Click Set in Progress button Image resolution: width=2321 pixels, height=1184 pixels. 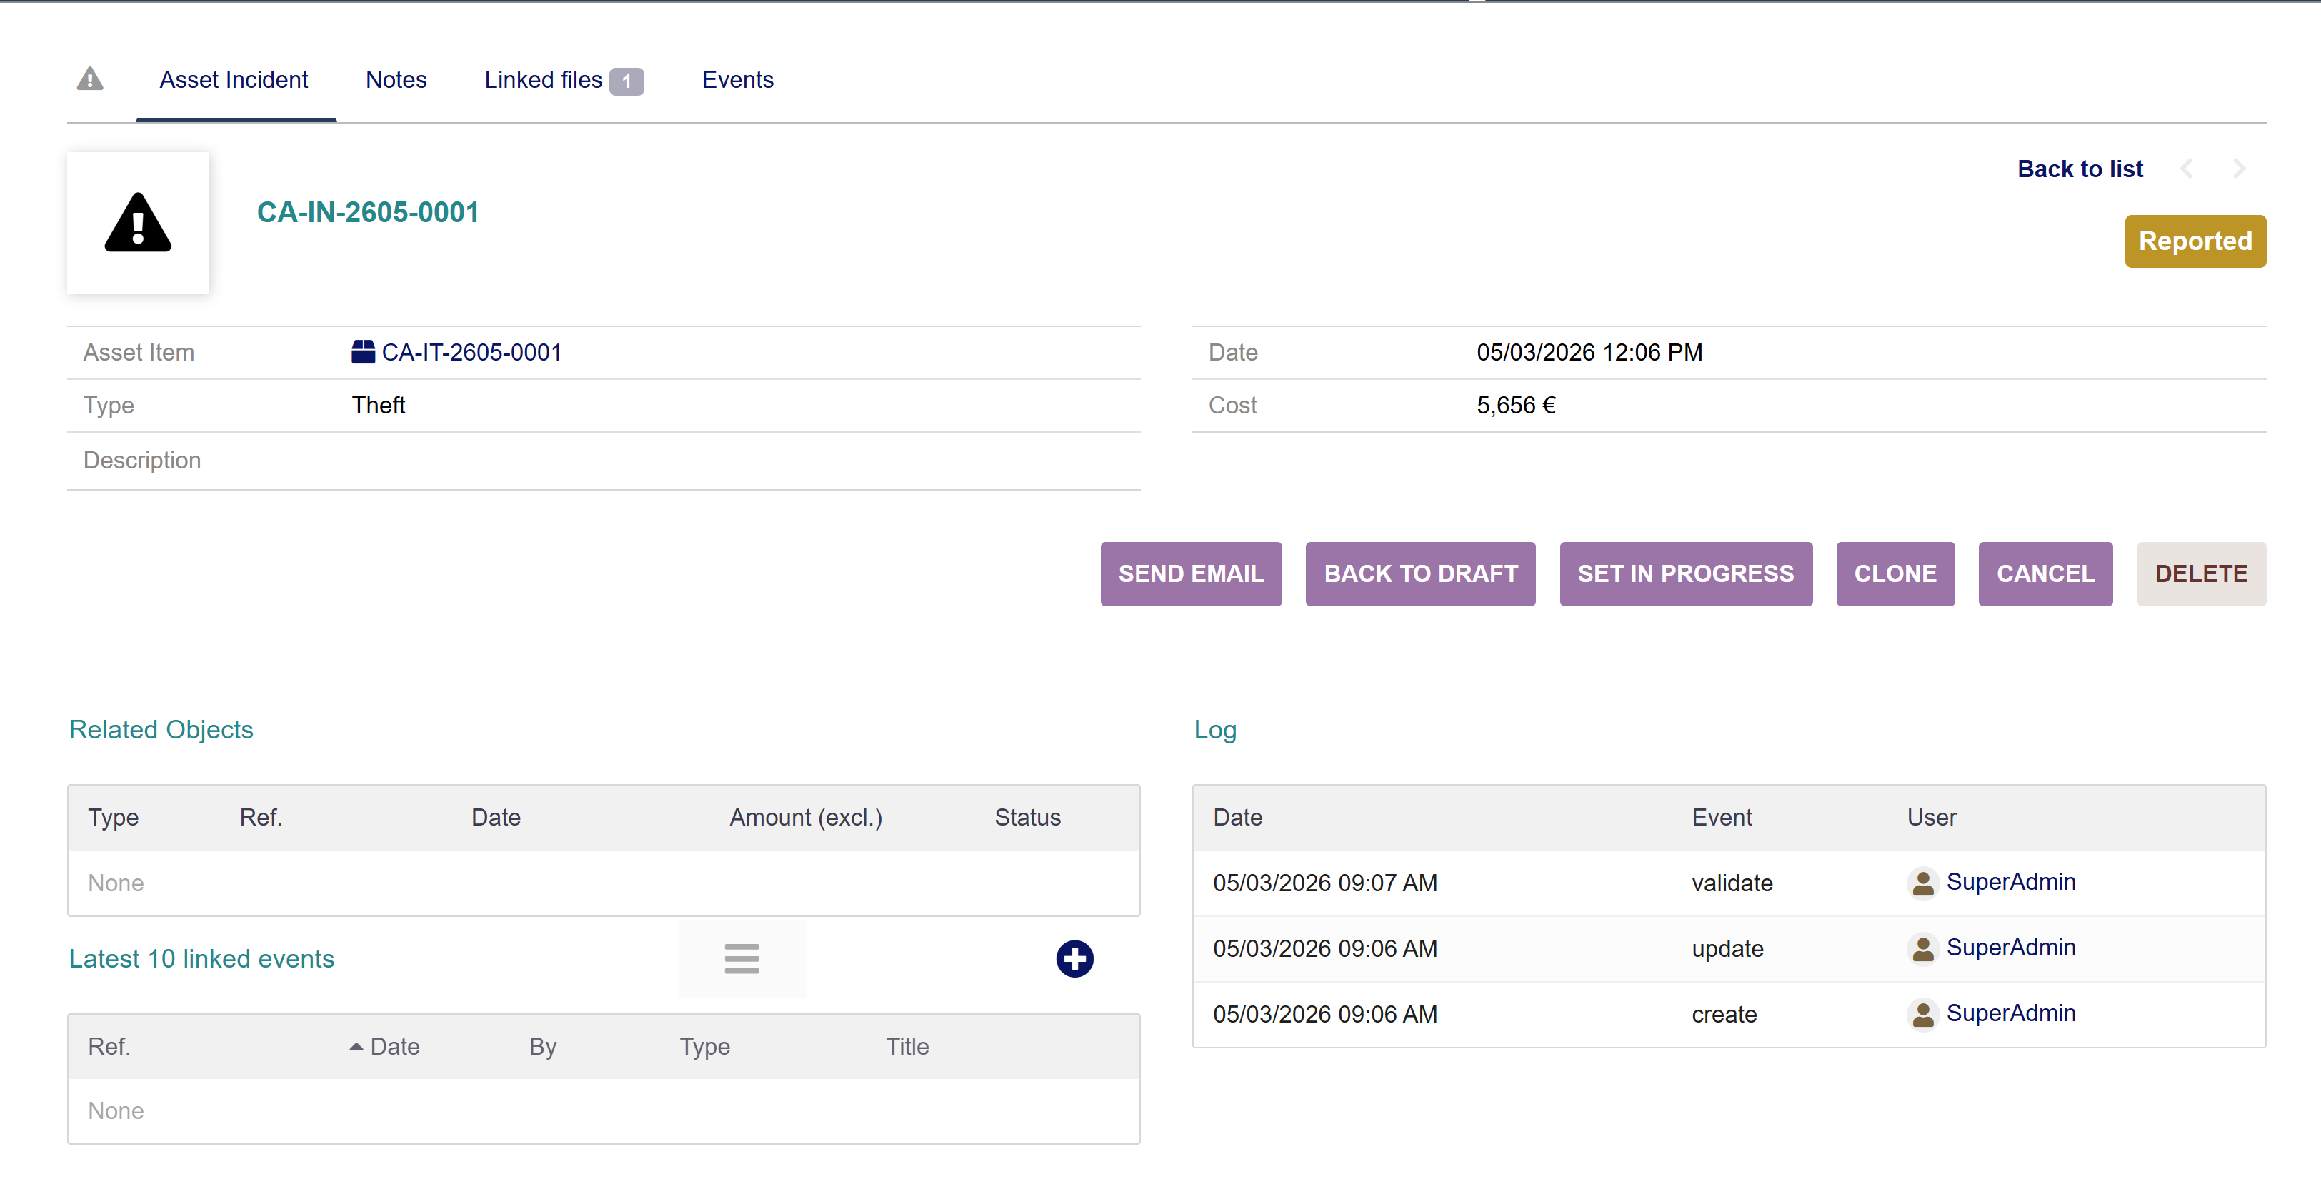point(1686,573)
